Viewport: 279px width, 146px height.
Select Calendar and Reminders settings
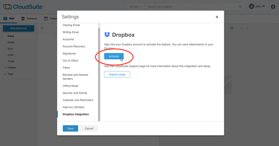pyautogui.click(x=78, y=100)
